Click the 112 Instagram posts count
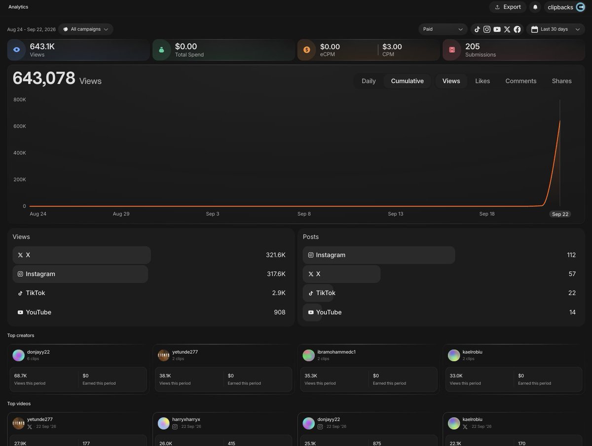Screen dimensions: 592x446 (x=571, y=255)
